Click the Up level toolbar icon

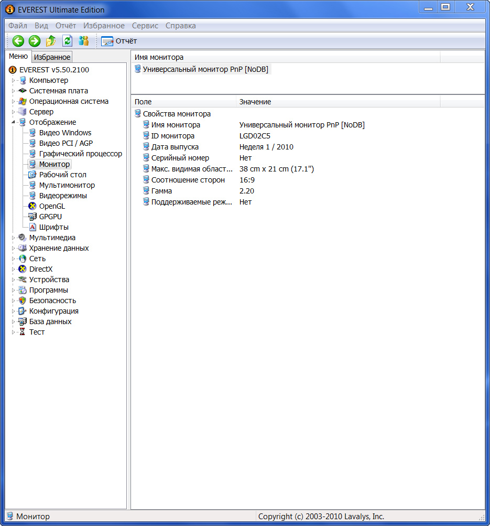[x=51, y=41]
